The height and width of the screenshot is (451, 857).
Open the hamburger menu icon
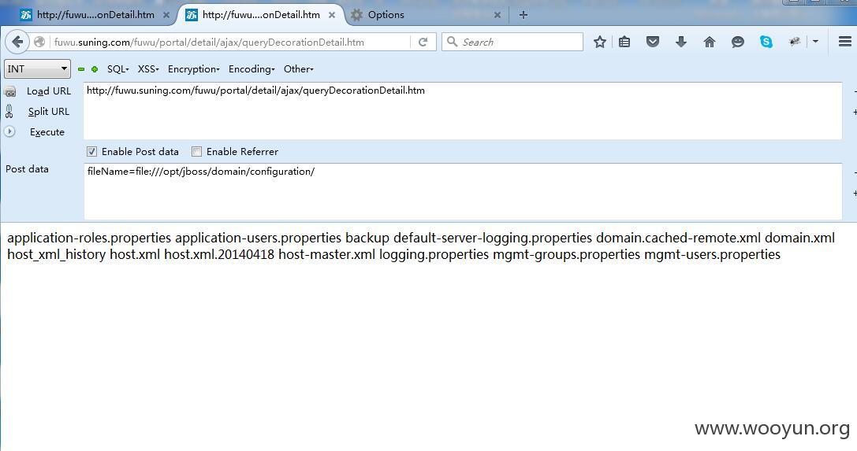point(844,42)
